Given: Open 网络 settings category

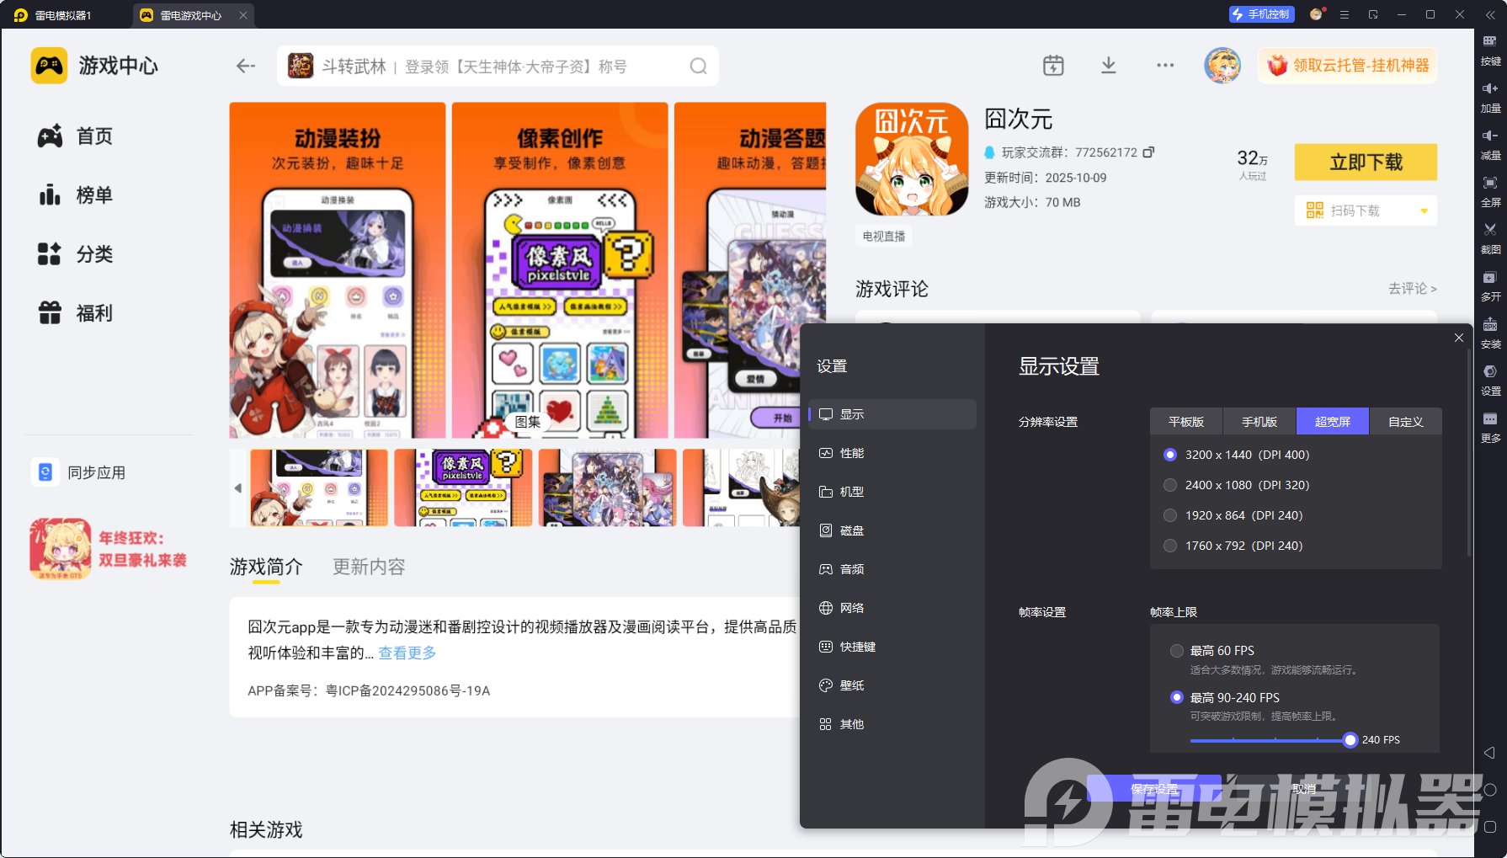Looking at the screenshot, I should pos(892,608).
